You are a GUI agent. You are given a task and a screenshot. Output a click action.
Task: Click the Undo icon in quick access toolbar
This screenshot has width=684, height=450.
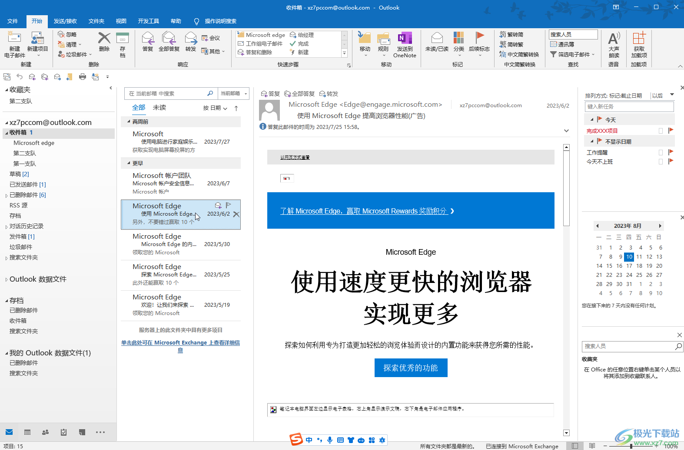point(20,77)
